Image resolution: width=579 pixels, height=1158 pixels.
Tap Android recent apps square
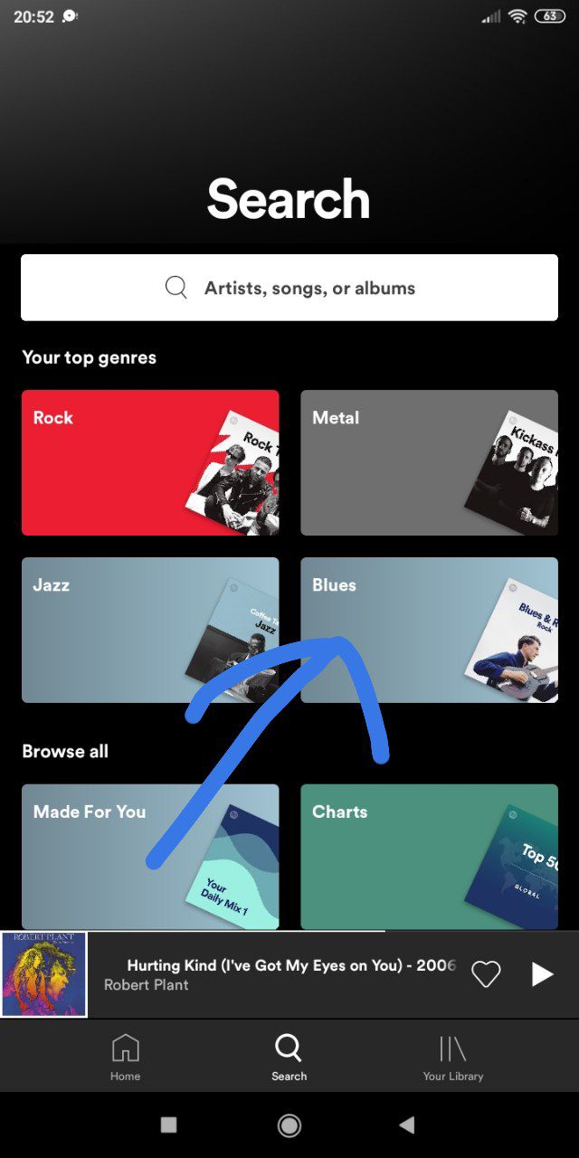click(x=168, y=1125)
